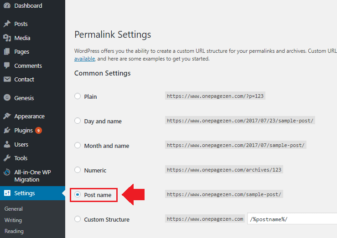The height and width of the screenshot is (238, 337).
Task: Click the Settings menu label
Action: (25, 193)
